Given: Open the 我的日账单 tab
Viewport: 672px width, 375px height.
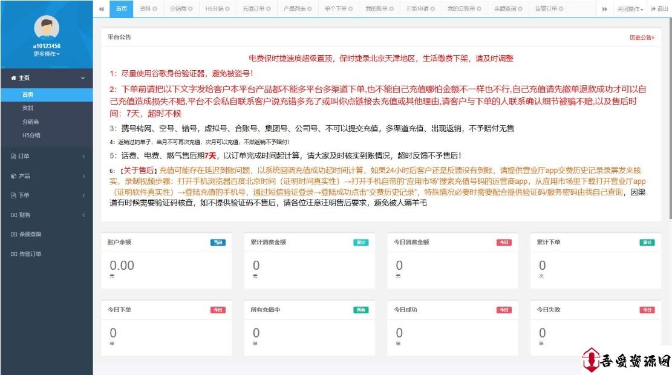Looking at the screenshot, I should (x=461, y=8).
